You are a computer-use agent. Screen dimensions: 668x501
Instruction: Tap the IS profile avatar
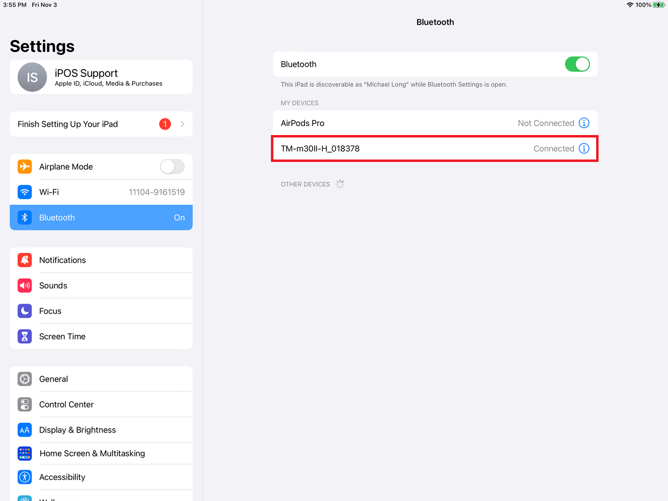click(x=32, y=77)
